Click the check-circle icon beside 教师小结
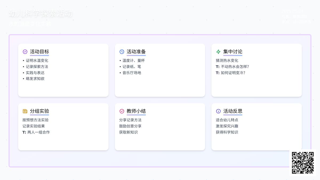Viewport: 320px width, 180px height. 122,111
